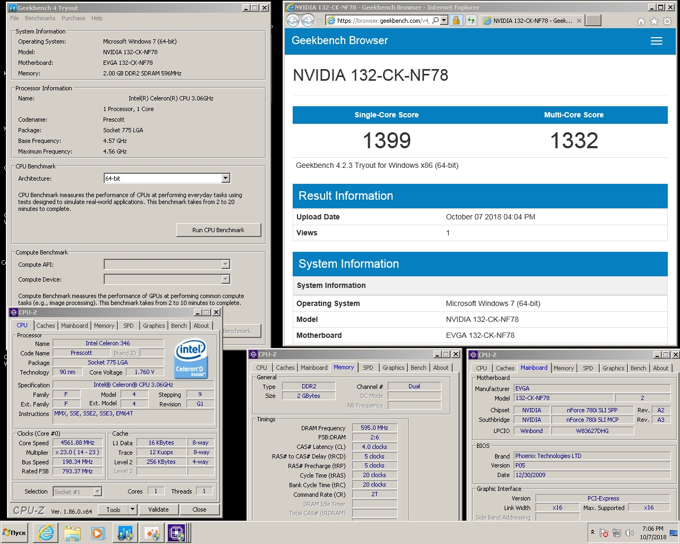Click the Rated FSB value 793.37 MHz
This screenshot has height=544, width=680.
[78, 471]
